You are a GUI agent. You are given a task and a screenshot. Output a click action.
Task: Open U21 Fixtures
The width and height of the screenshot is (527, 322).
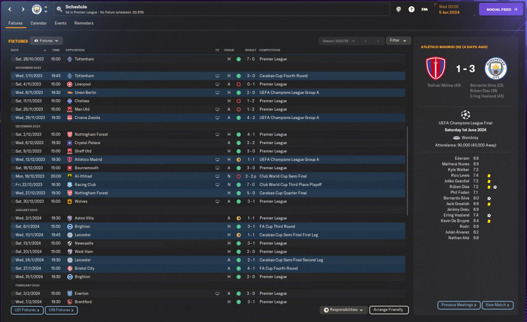[27, 310]
